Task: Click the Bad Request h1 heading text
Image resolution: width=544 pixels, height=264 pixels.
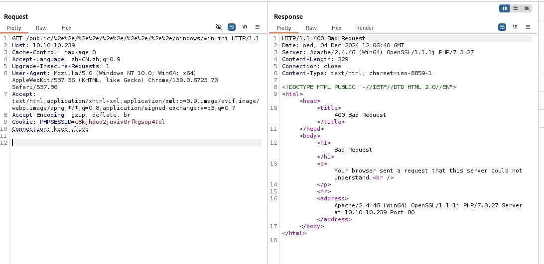Action: (x=353, y=150)
